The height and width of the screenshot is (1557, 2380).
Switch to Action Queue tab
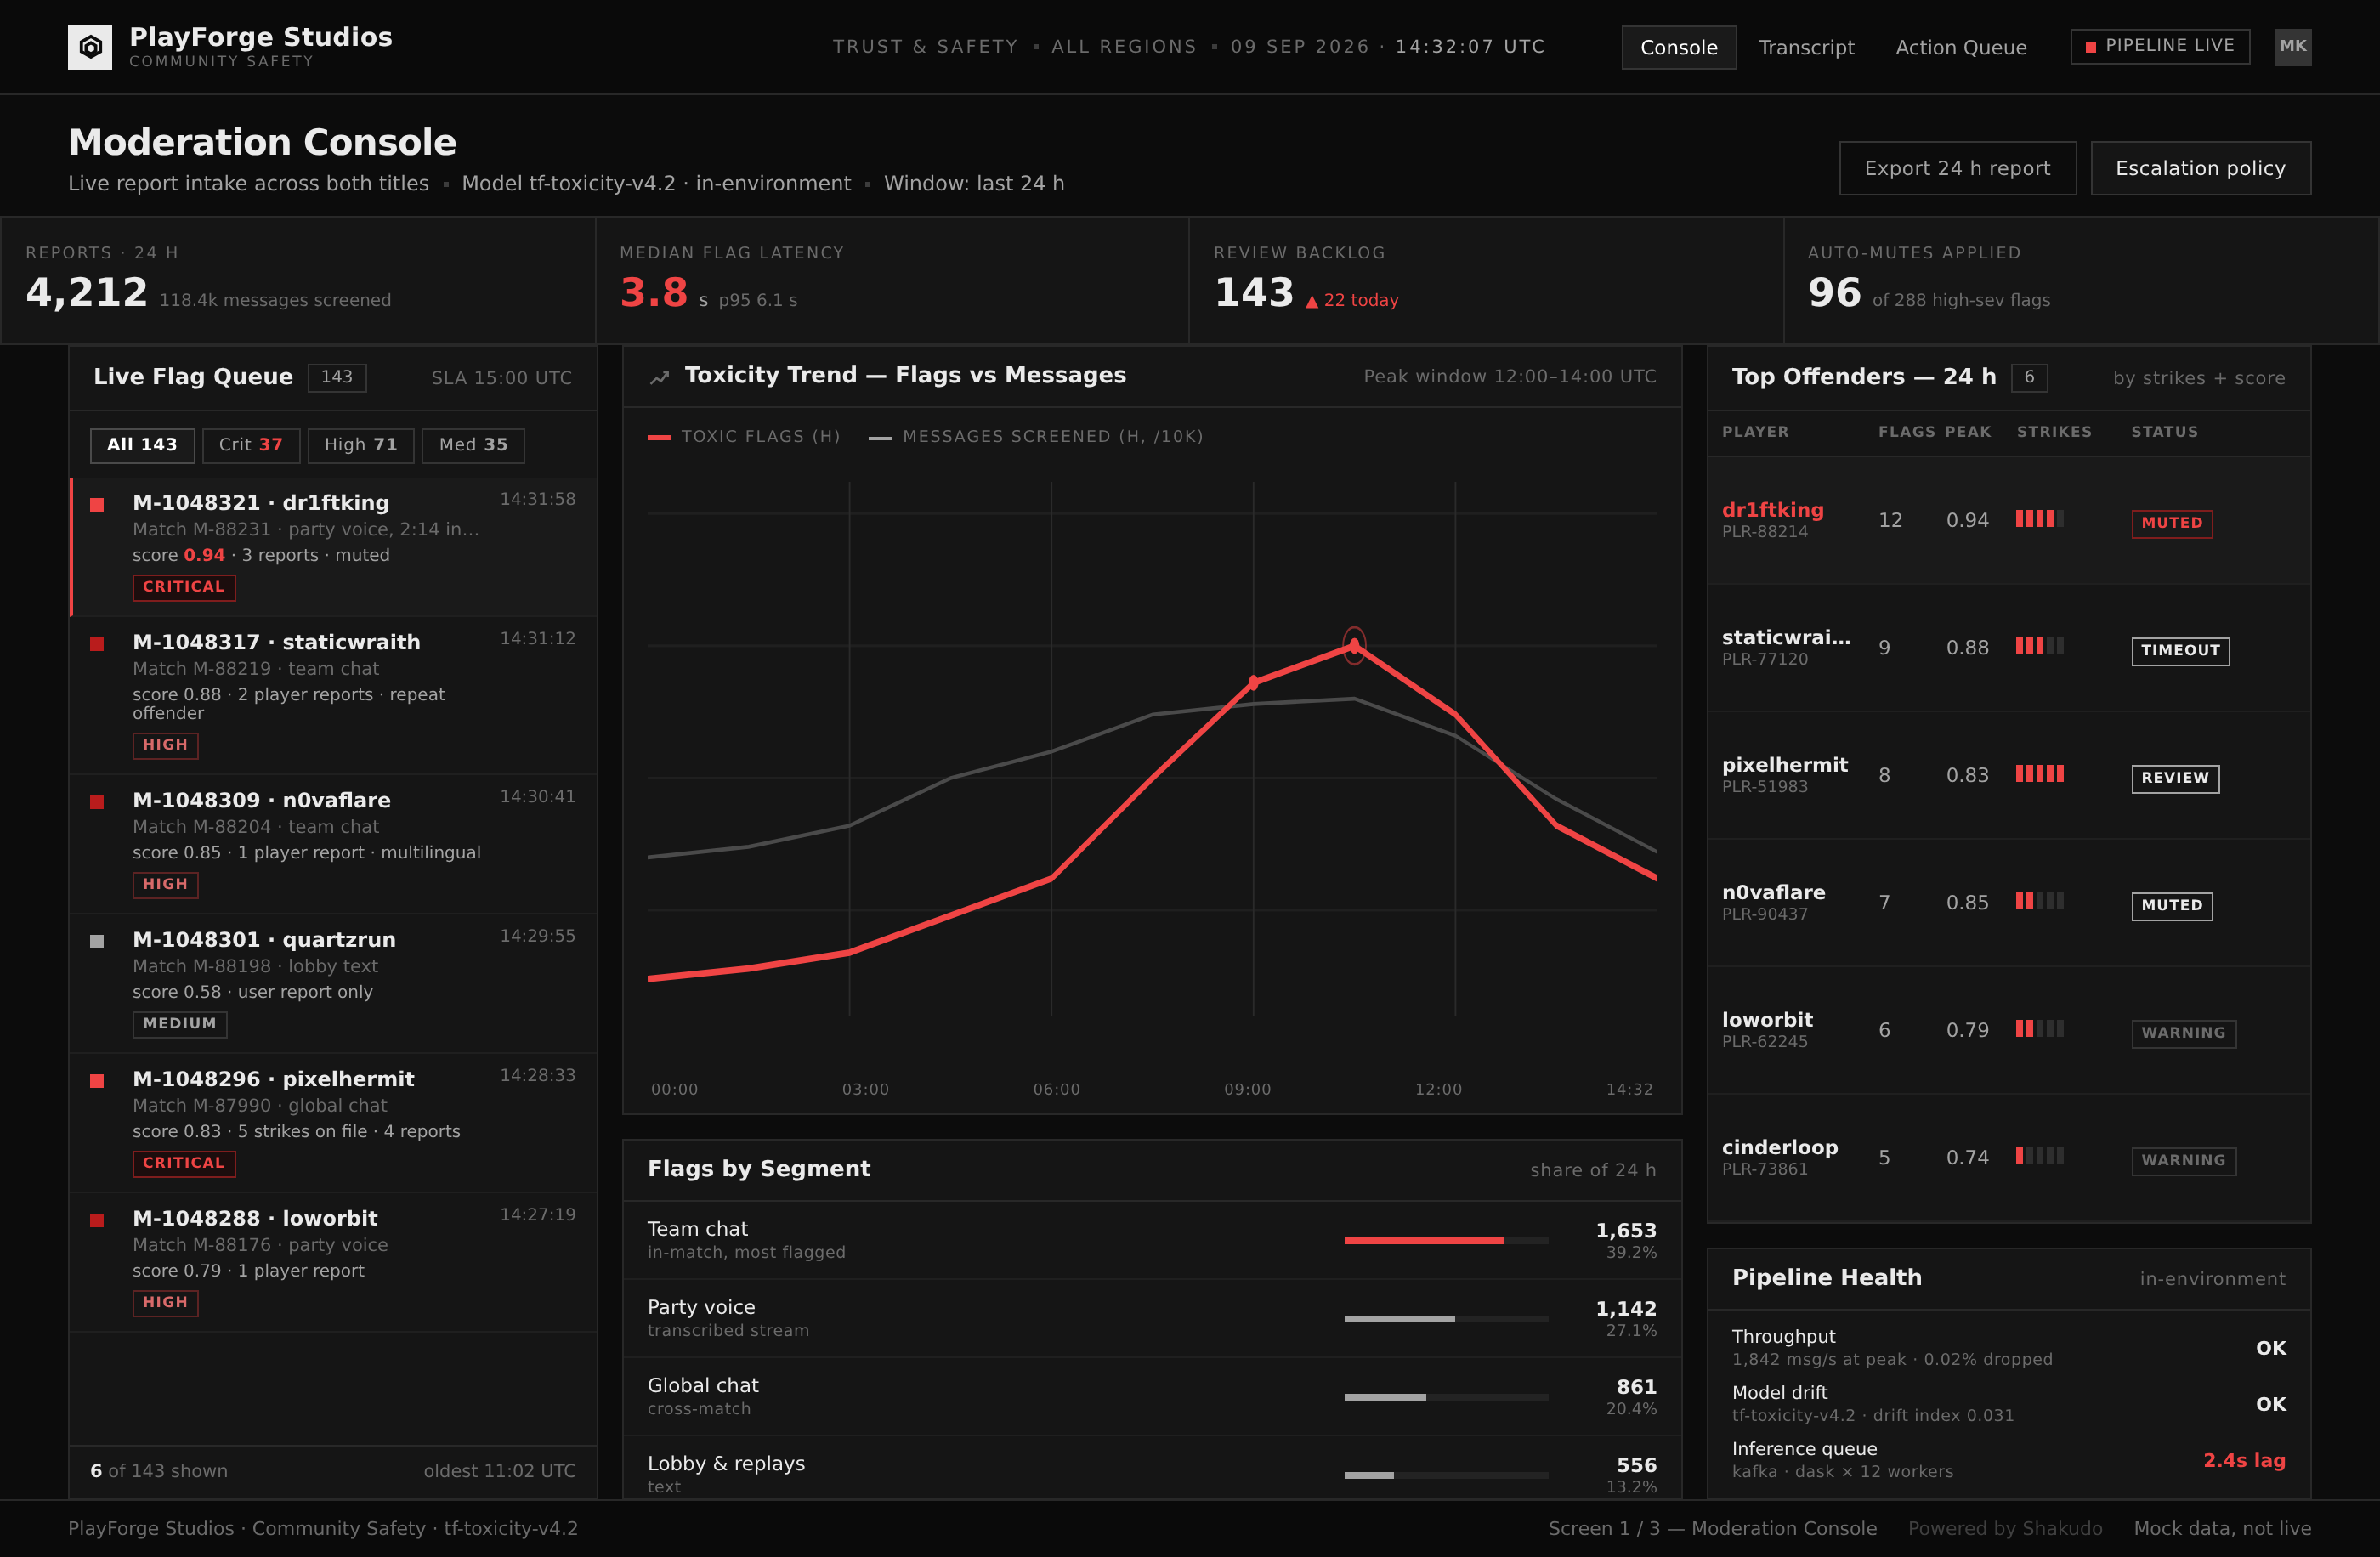tap(1961, 47)
